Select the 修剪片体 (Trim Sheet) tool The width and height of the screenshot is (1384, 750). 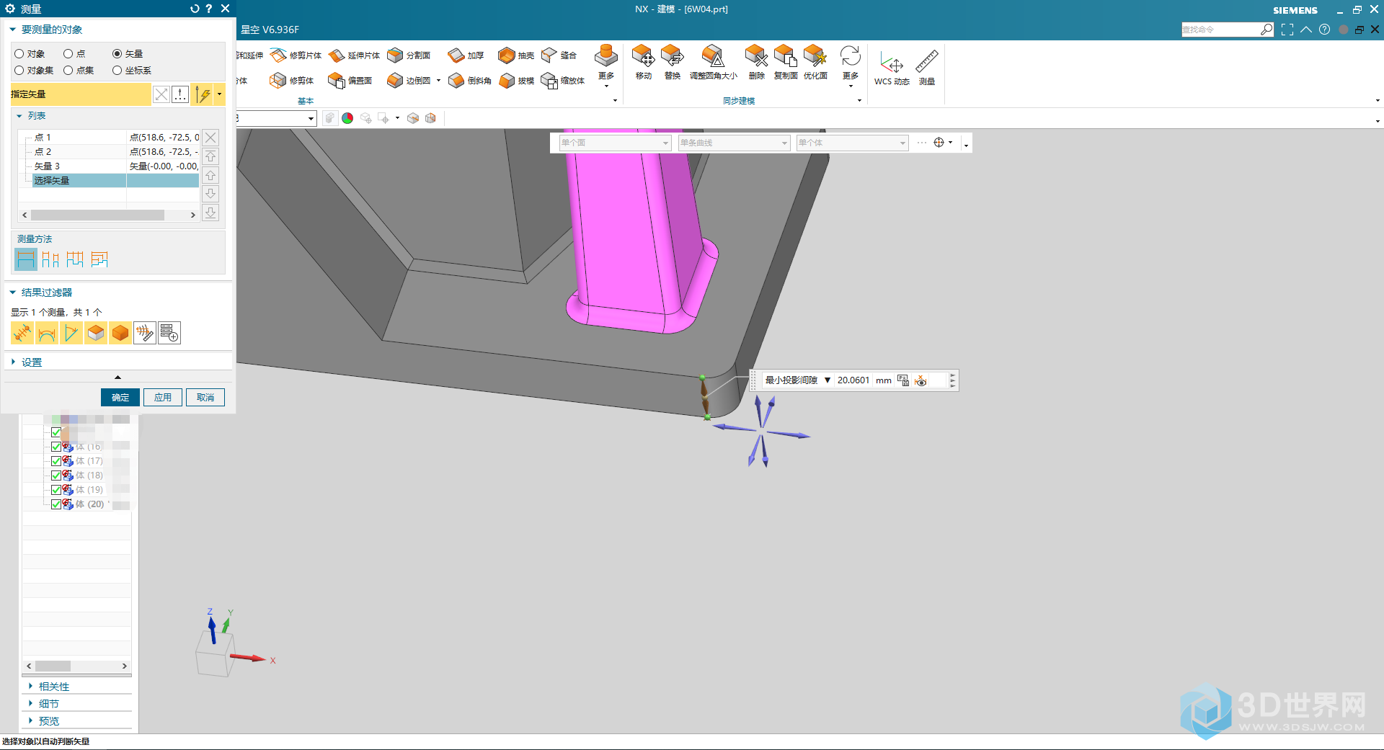pyautogui.click(x=296, y=55)
